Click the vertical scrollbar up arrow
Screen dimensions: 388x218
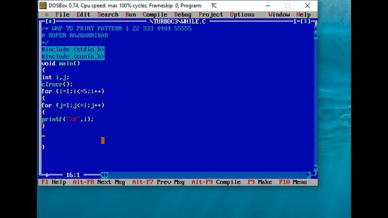click(x=316, y=28)
